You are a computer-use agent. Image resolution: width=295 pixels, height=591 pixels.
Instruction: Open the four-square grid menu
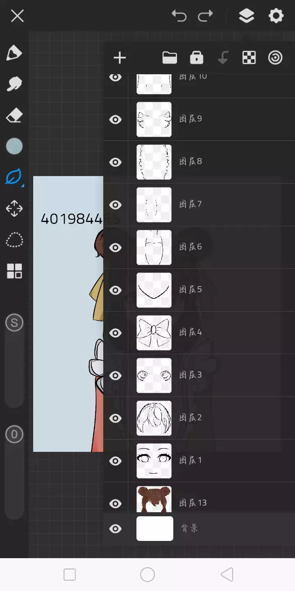[14, 271]
